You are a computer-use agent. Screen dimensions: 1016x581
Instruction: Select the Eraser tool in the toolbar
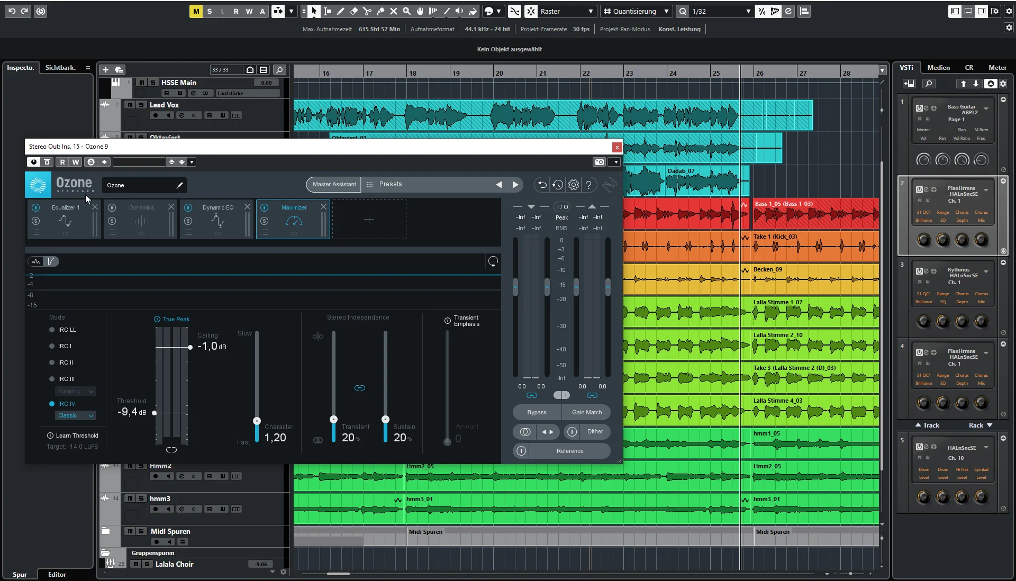pos(354,11)
